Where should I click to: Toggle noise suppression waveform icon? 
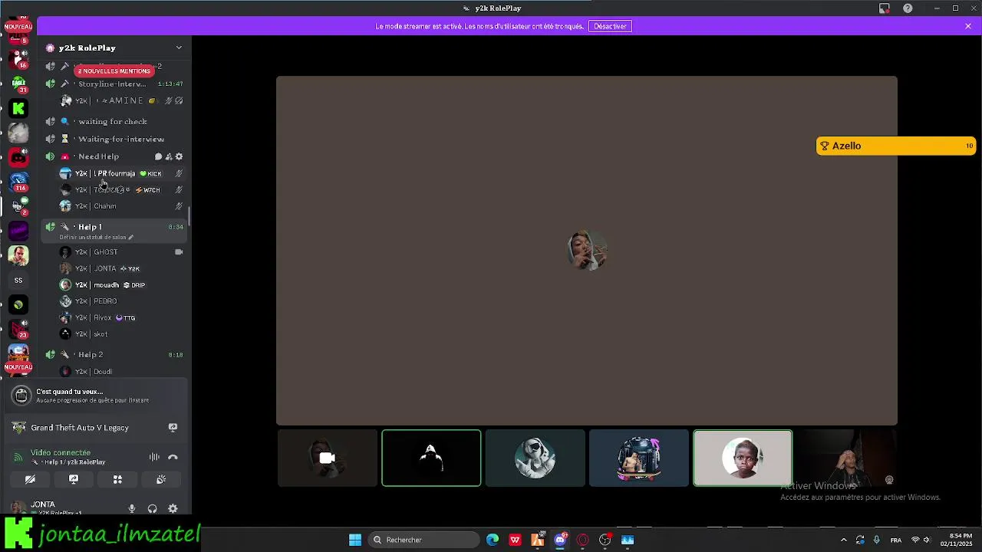point(154,457)
